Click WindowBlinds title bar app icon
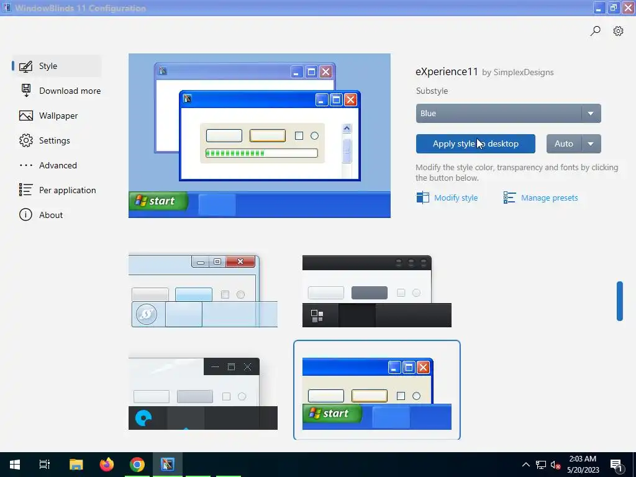This screenshot has height=477, width=636. point(6,7)
